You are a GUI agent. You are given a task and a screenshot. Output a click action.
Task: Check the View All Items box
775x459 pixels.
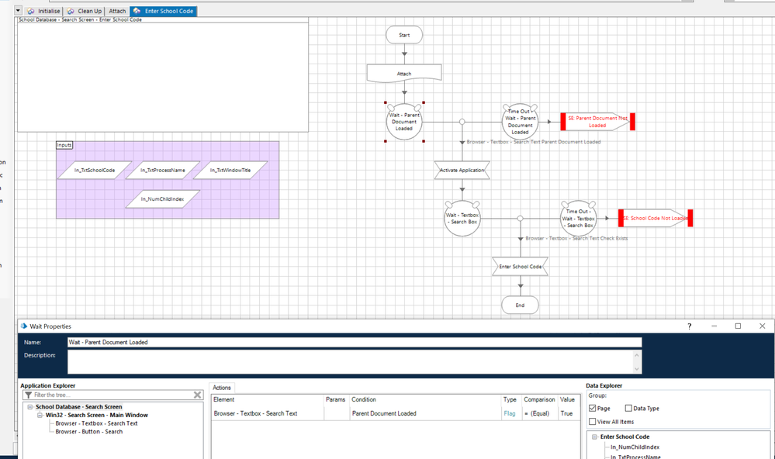point(593,421)
